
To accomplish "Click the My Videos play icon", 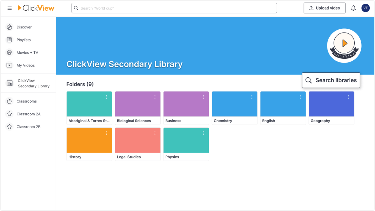I will (x=10, y=65).
